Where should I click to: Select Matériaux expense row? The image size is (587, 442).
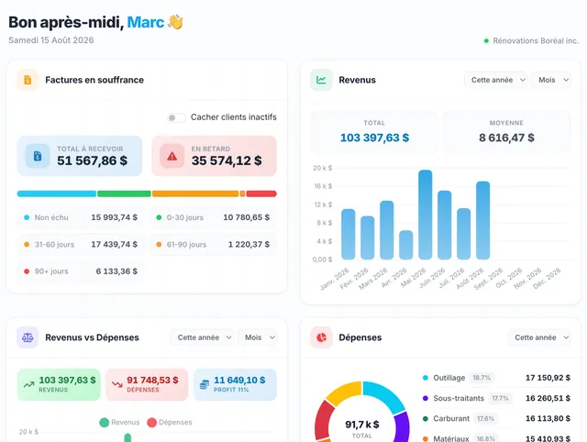[496, 438]
